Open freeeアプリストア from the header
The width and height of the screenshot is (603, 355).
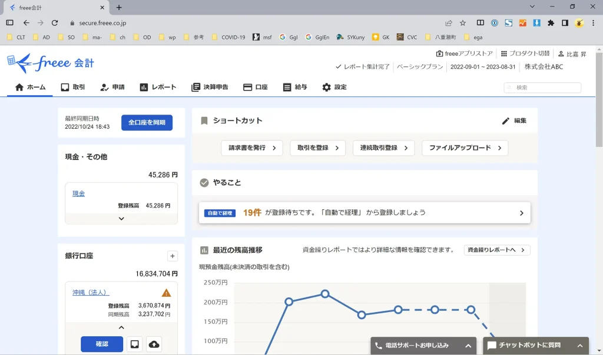coord(465,53)
